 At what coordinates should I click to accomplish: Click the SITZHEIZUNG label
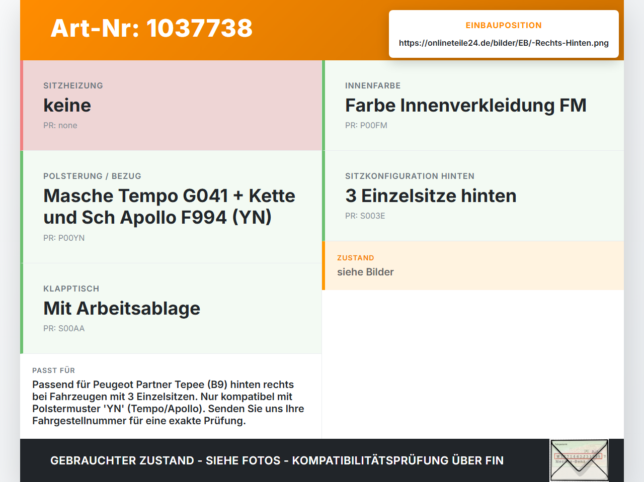coord(73,85)
